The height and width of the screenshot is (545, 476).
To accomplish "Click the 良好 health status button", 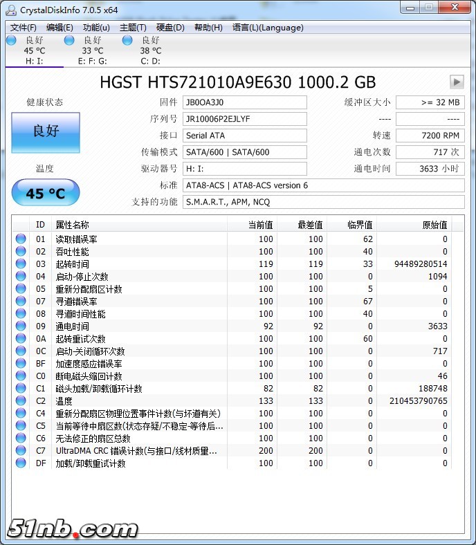I will point(46,130).
